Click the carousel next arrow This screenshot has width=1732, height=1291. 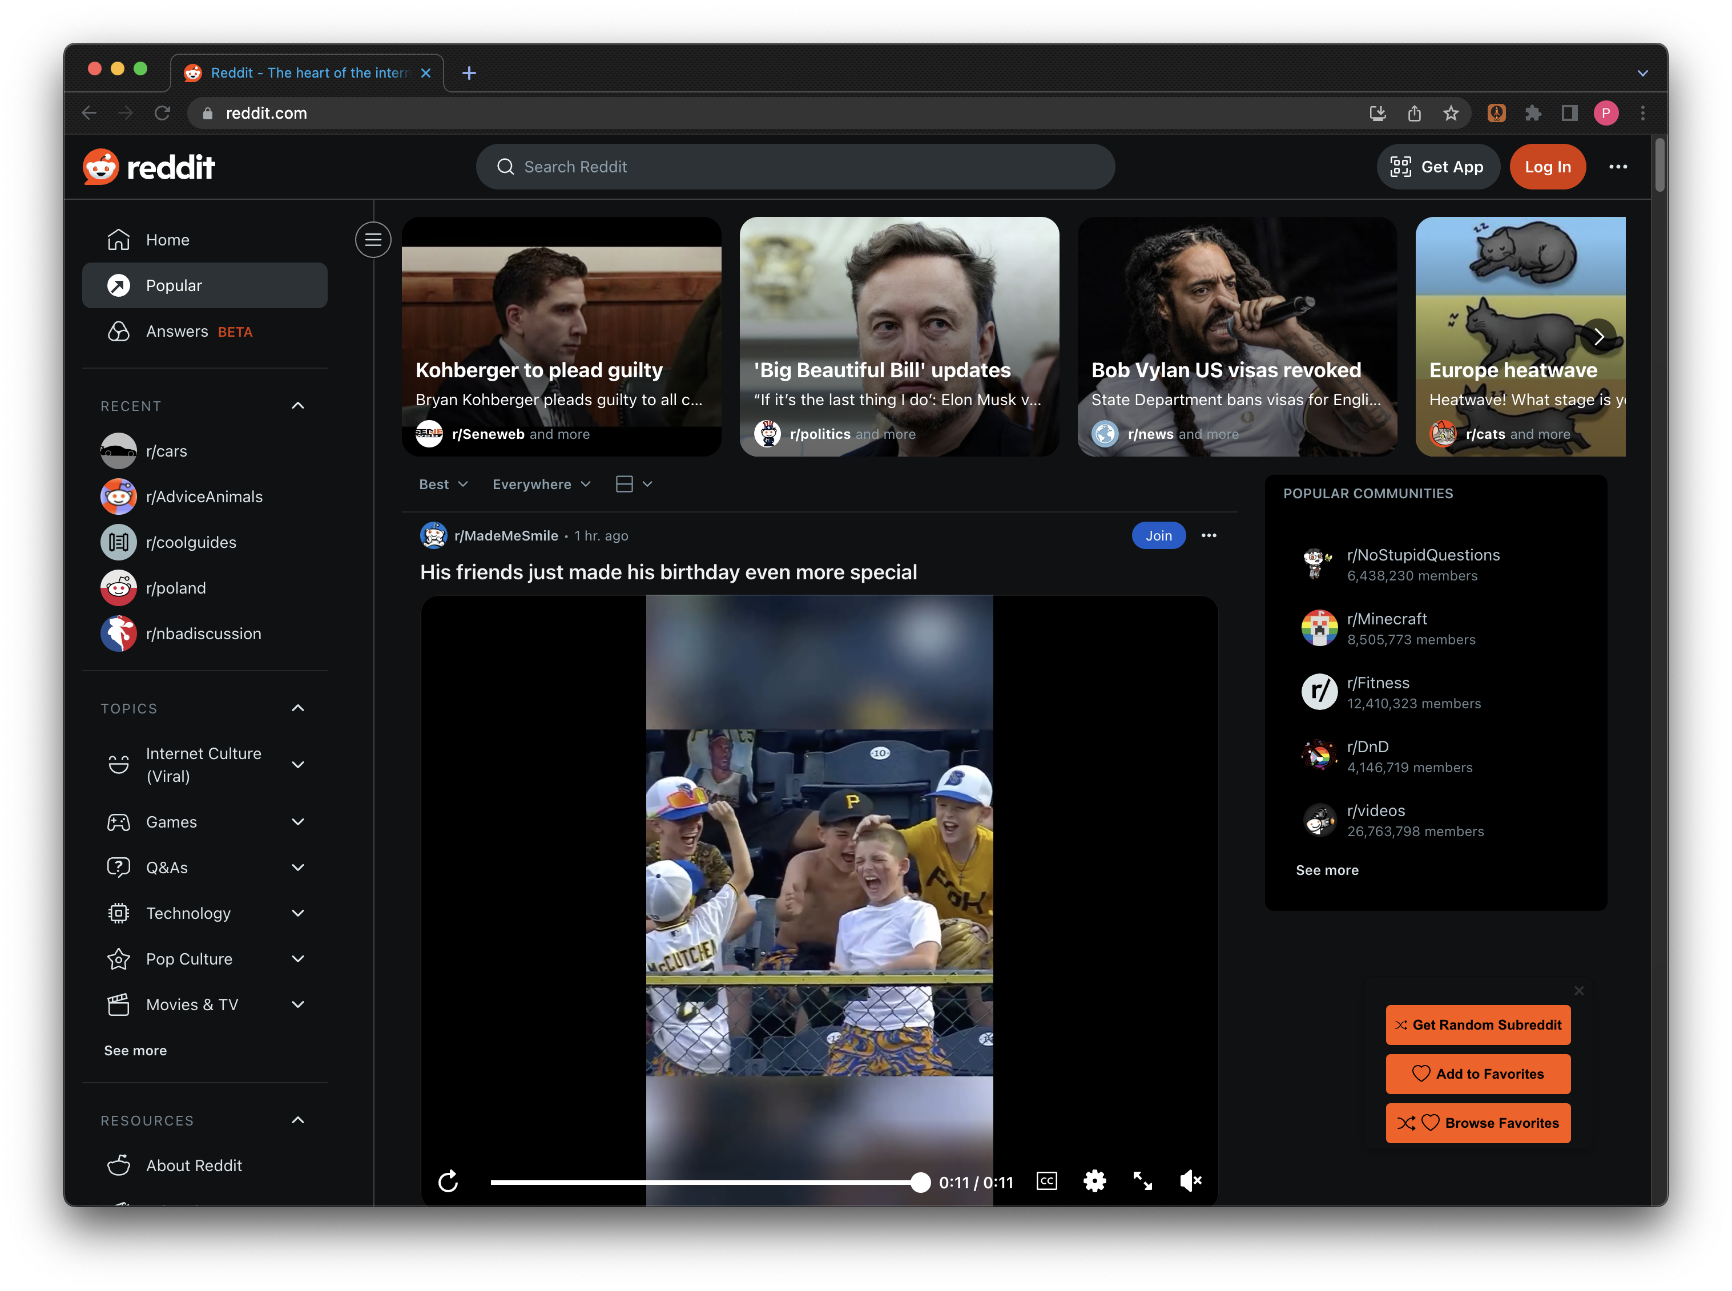coord(1598,337)
